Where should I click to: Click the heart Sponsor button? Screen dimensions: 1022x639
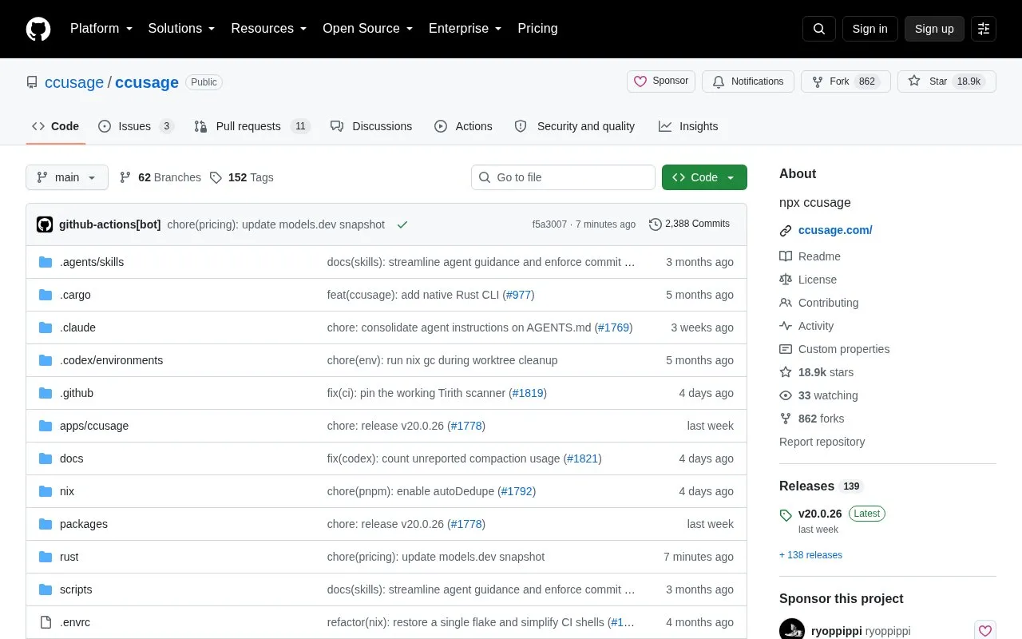click(661, 81)
